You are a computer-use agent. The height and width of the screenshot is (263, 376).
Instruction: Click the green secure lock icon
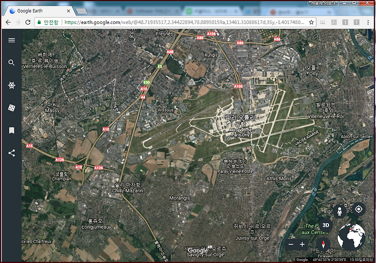click(39, 22)
